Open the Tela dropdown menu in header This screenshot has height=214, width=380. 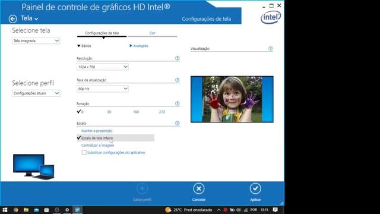pyautogui.click(x=30, y=18)
